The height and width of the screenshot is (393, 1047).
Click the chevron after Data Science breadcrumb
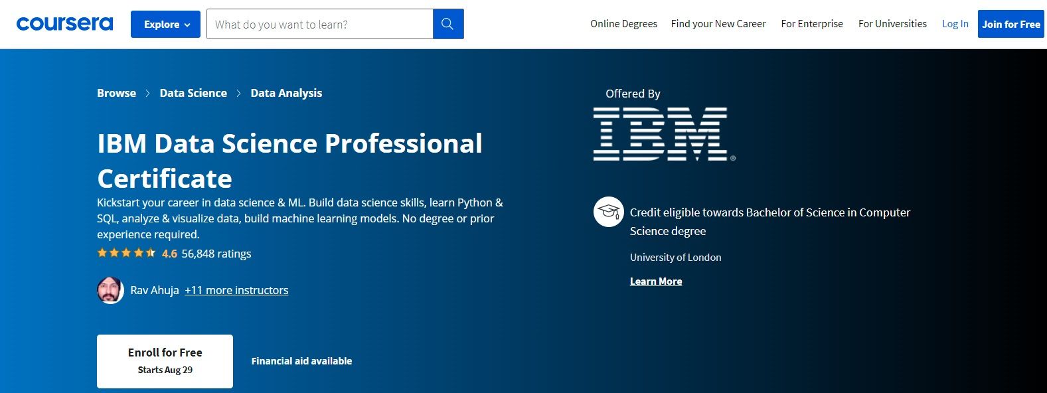coord(239,94)
